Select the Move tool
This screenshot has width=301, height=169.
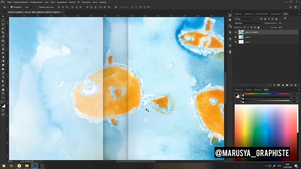[x=3, y=16]
